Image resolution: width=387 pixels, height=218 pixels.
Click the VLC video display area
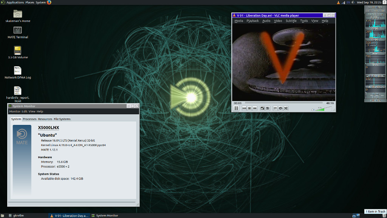tap(283, 62)
